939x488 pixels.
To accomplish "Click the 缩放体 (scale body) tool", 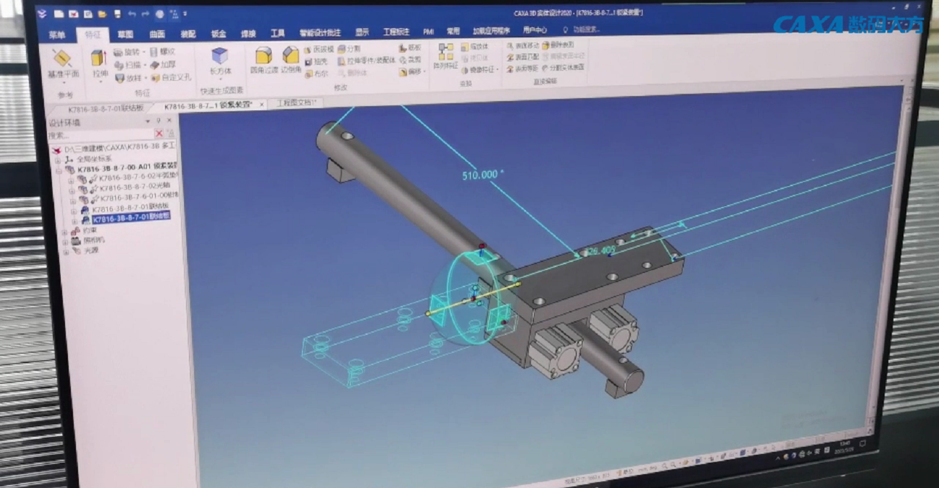I will click(x=475, y=47).
